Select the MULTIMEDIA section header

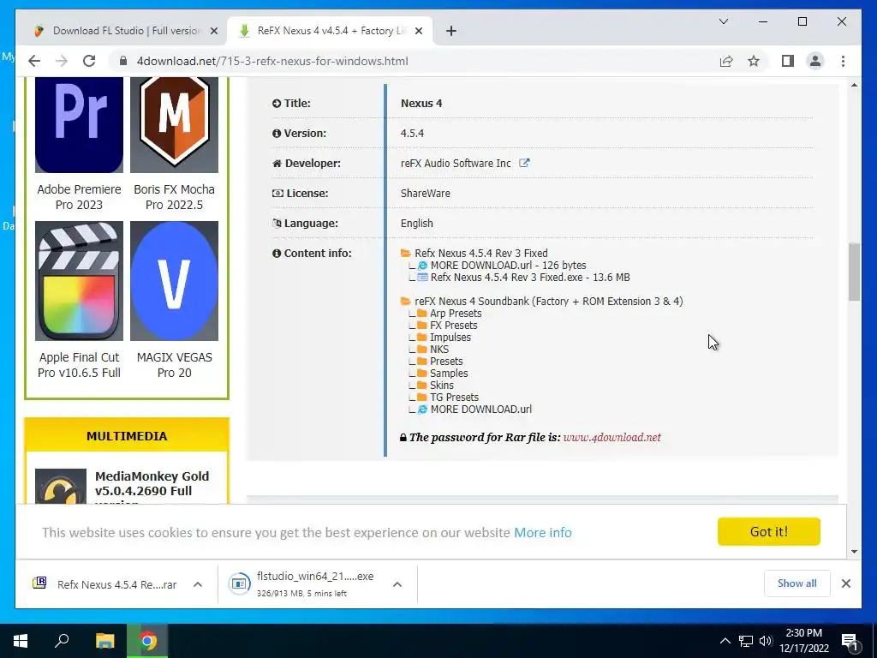click(127, 436)
